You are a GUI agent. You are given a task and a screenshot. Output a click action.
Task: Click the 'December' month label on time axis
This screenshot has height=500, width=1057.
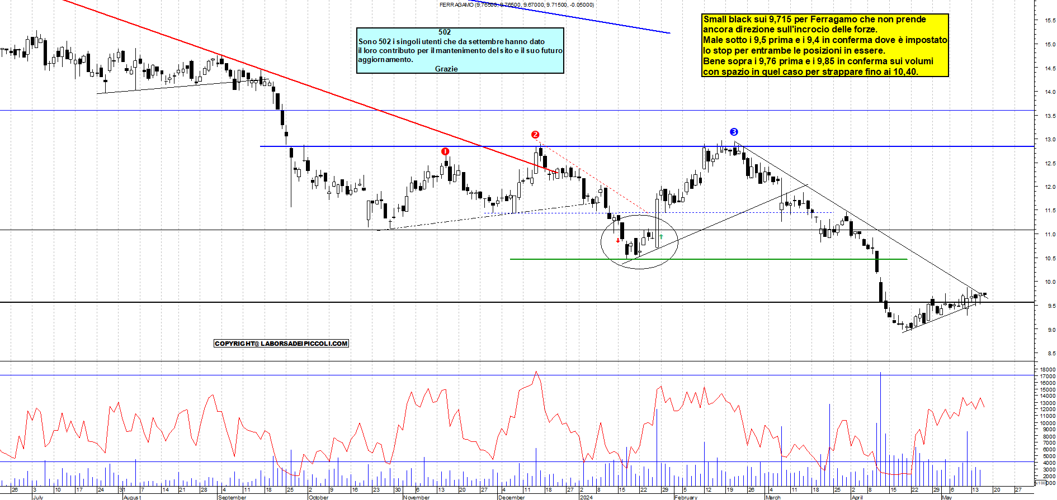512,497
